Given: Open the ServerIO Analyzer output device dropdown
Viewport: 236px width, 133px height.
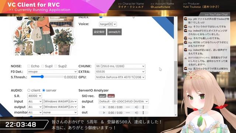Looking at the screenshot, I should pos(124,102).
